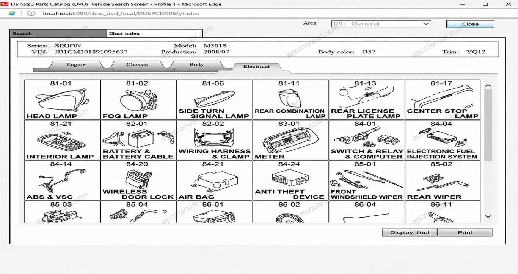The image size is (518, 274).
Task: Click the Print button
Action: coord(465,232)
